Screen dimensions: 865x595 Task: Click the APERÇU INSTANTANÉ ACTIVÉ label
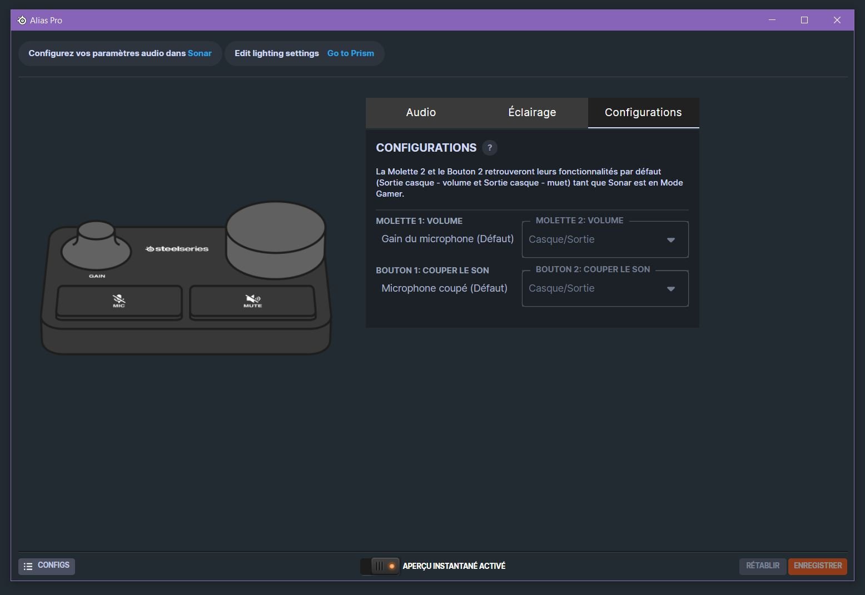tap(454, 566)
